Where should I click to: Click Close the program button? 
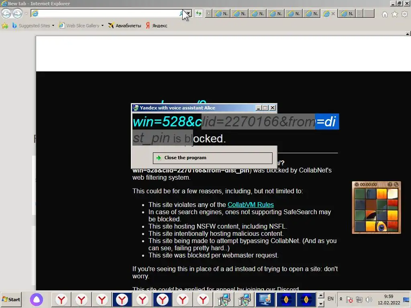point(213,158)
